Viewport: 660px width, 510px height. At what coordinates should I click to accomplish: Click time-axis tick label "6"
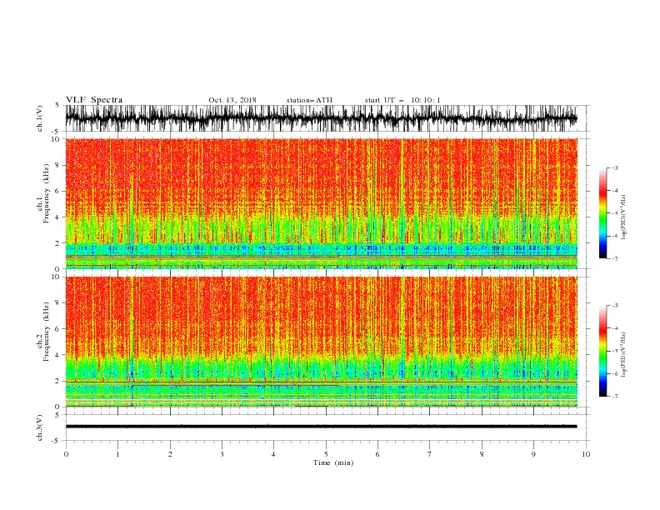377,454
